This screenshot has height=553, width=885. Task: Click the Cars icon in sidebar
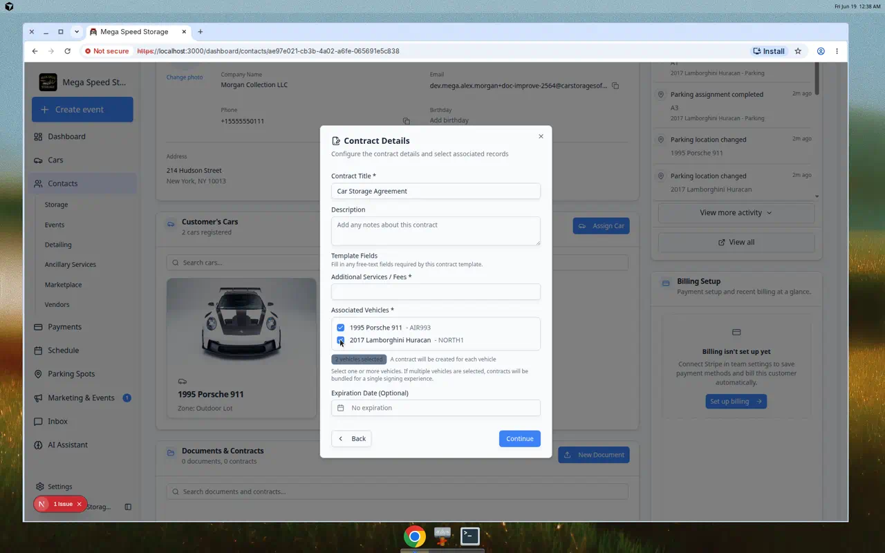point(38,160)
